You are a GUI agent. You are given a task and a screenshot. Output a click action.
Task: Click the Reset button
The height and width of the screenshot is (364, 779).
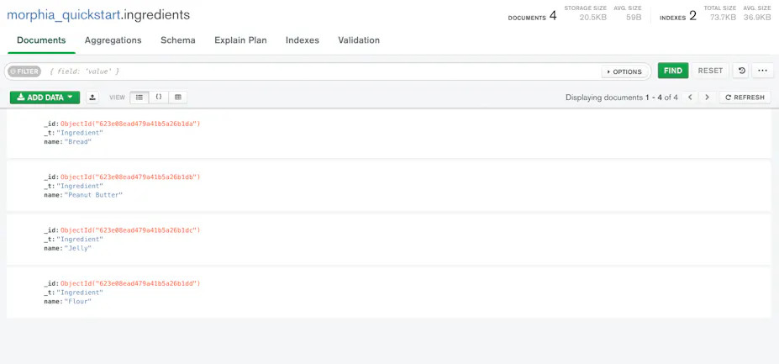(710, 71)
